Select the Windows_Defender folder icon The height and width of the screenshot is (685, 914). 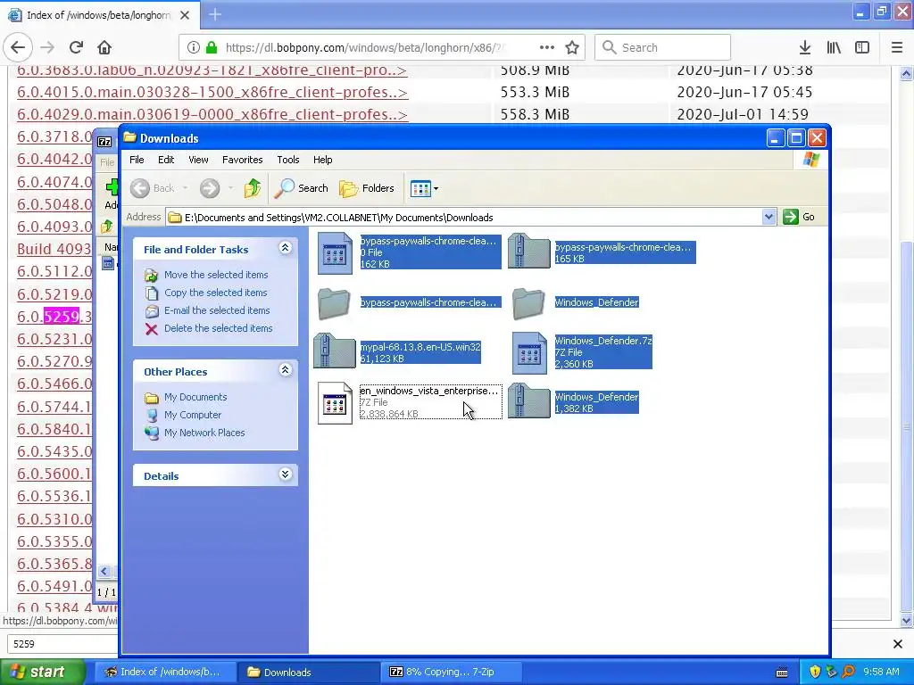(x=528, y=303)
